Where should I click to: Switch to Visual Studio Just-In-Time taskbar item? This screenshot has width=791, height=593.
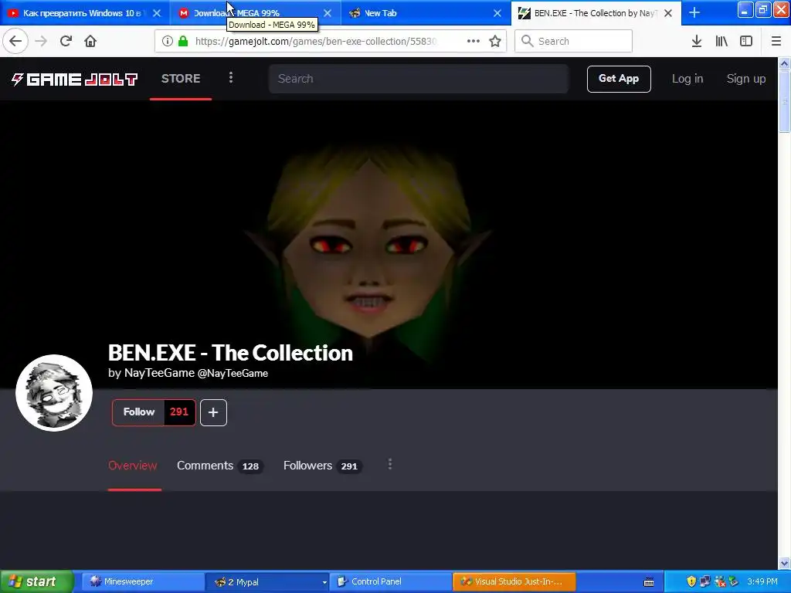(514, 581)
